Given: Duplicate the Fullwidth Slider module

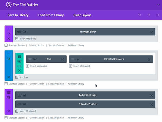Looking at the screenshot, I should pos(25,32).
